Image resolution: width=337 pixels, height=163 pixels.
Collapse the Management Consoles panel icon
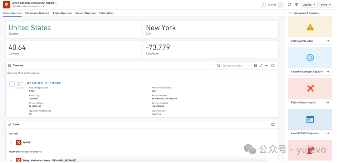(x=290, y=13)
